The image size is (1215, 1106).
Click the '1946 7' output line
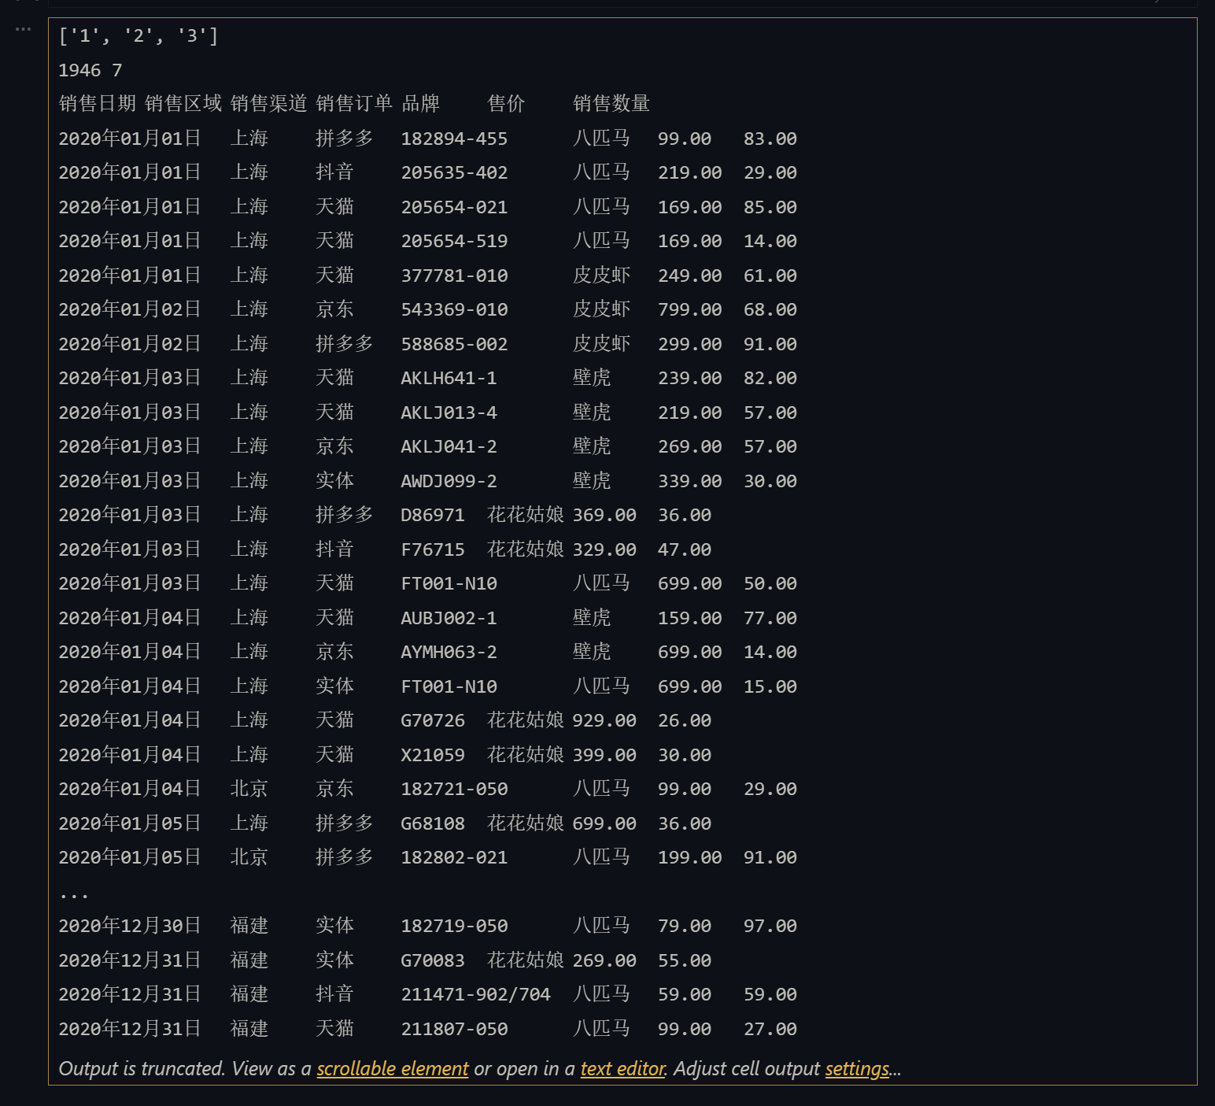coord(90,71)
